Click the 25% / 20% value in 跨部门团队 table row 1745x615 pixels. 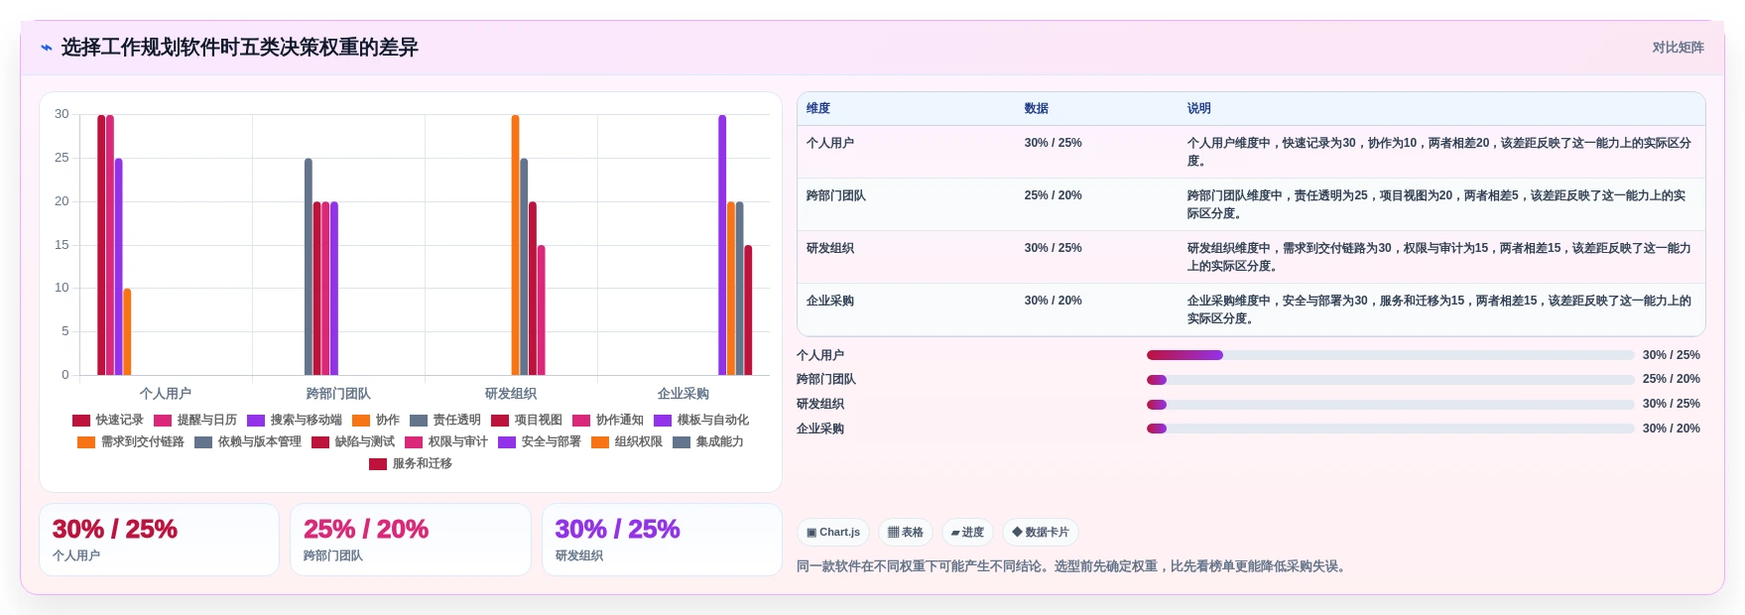pos(1054,195)
